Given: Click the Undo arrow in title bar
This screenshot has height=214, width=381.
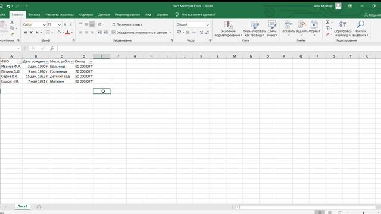Looking at the screenshot, I should (x=8, y=6).
